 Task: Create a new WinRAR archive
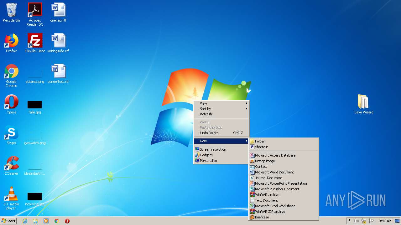pos(284,195)
